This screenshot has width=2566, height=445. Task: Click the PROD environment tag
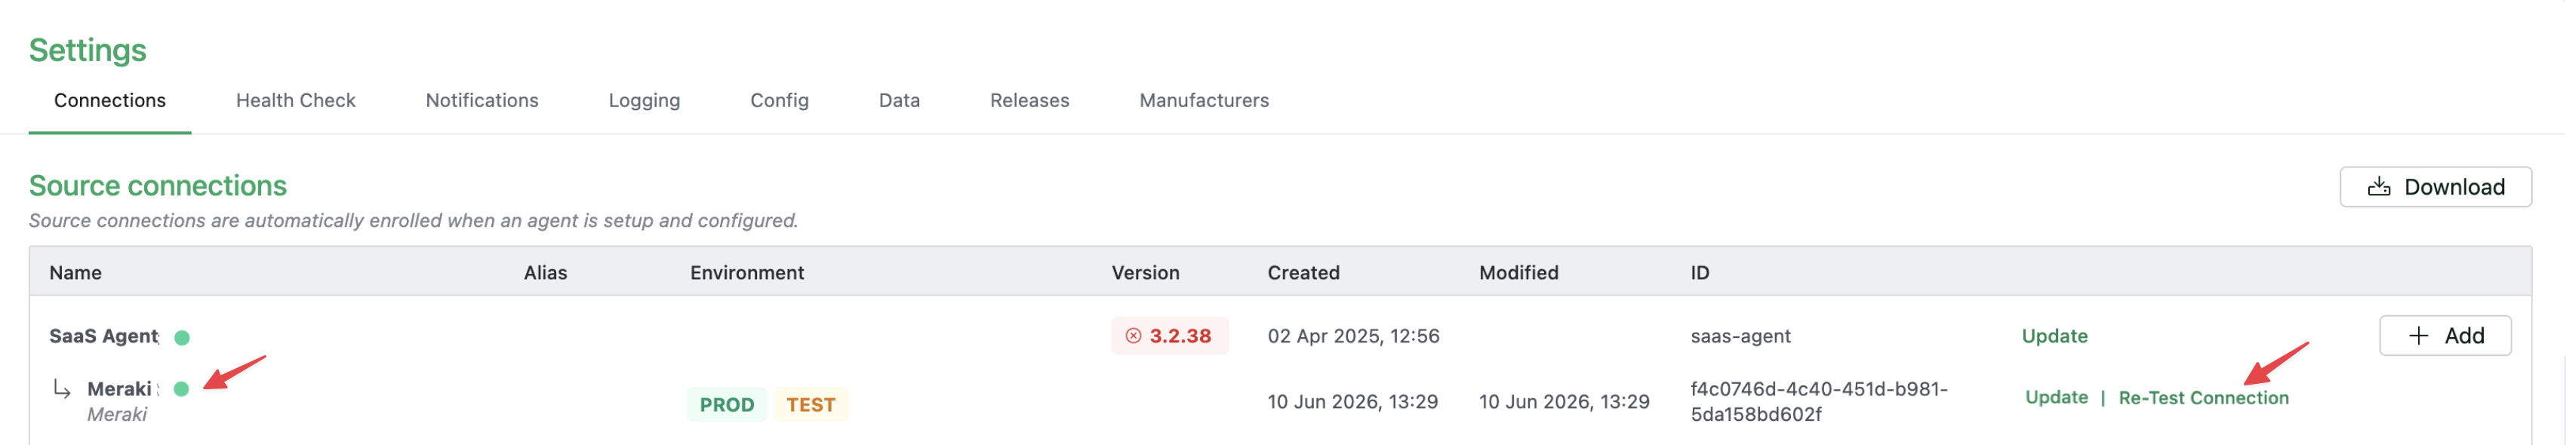728,405
